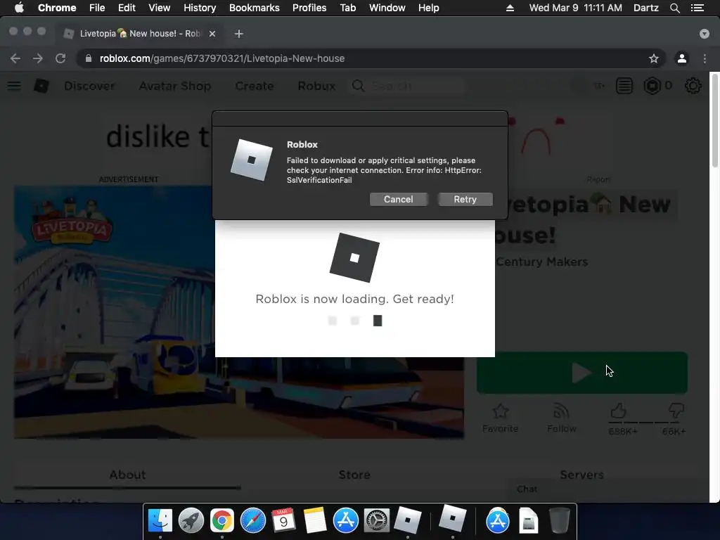Click the Century Makers creator link
The height and width of the screenshot is (540, 720).
542,262
